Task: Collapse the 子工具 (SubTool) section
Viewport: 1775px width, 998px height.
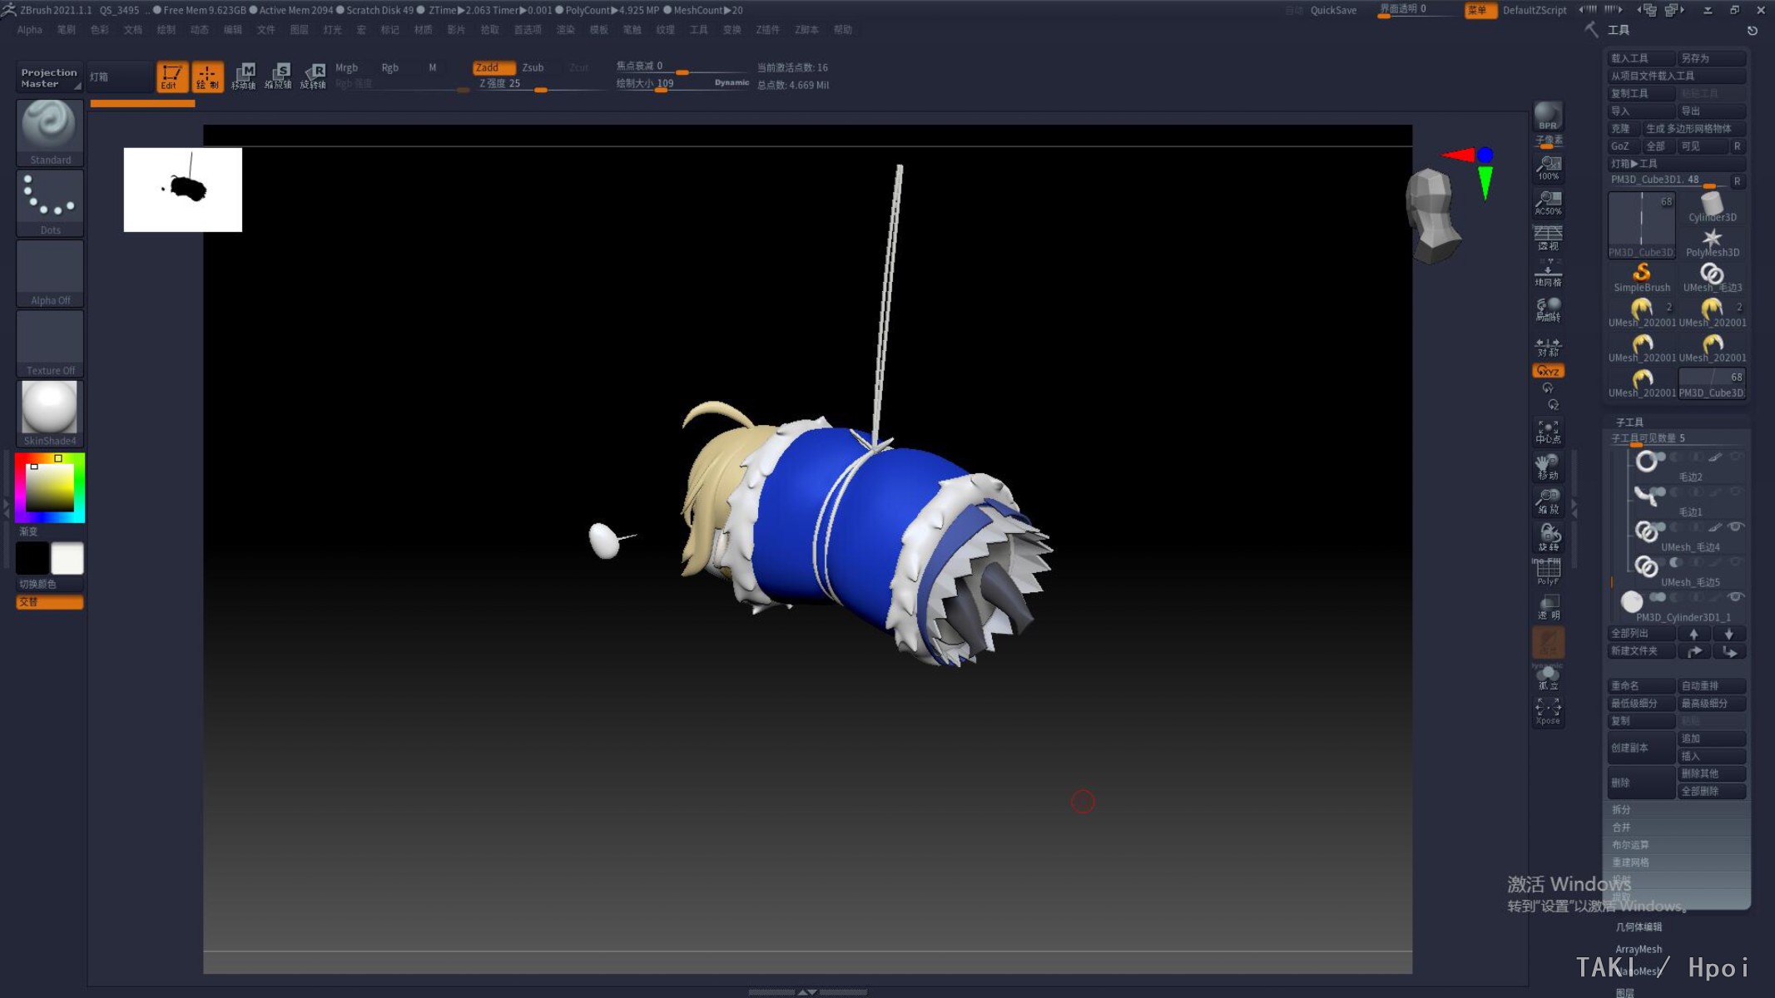Action: tap(1629, 422)
